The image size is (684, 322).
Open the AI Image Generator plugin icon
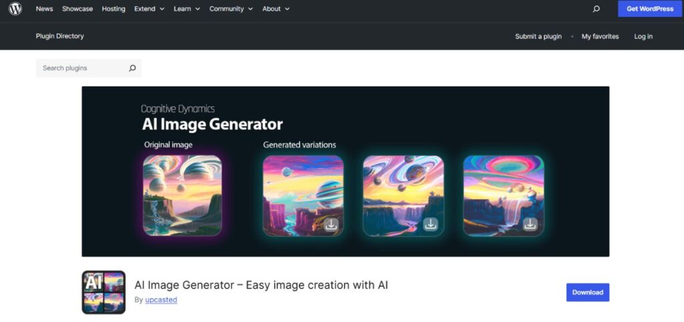[104, 293]
